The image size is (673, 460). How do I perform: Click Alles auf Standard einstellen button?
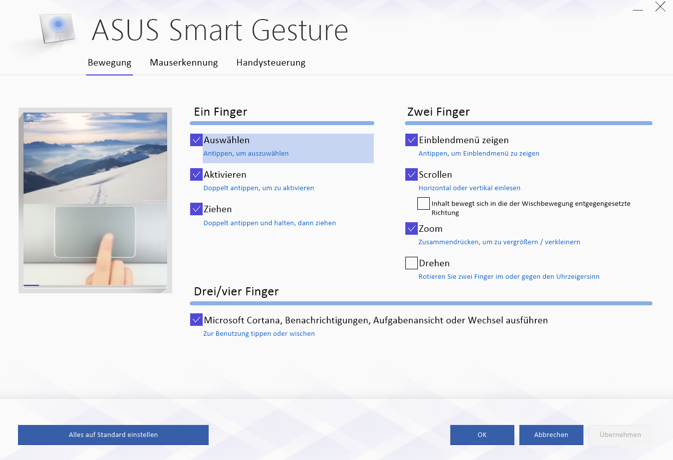pos(113,435)
